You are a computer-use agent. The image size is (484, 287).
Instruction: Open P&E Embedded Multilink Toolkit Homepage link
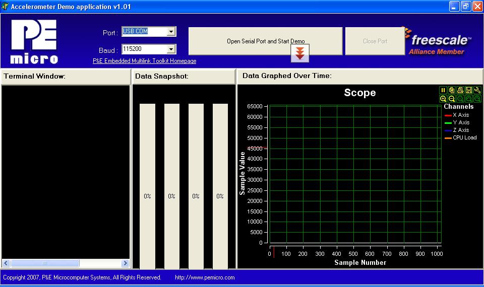(144, 61)
